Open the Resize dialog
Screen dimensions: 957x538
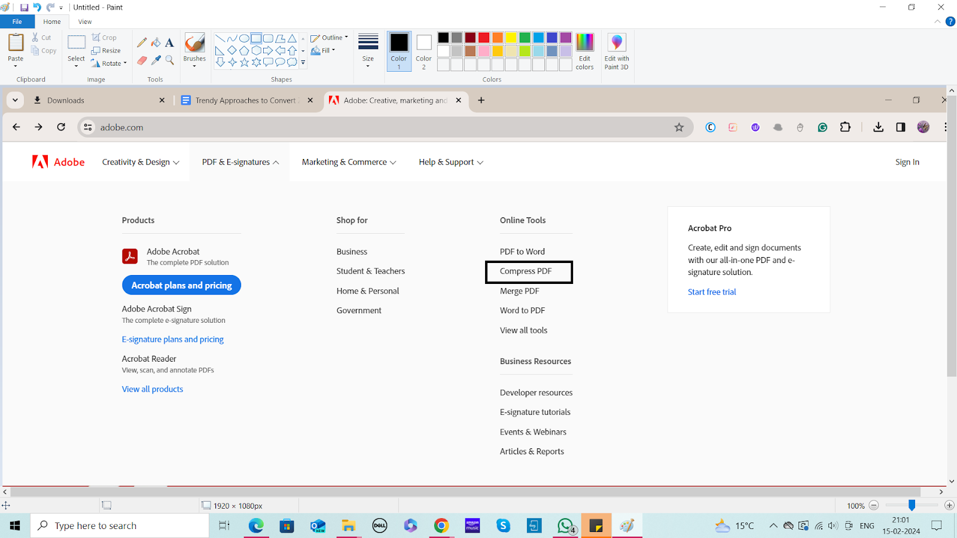point(106,51)
